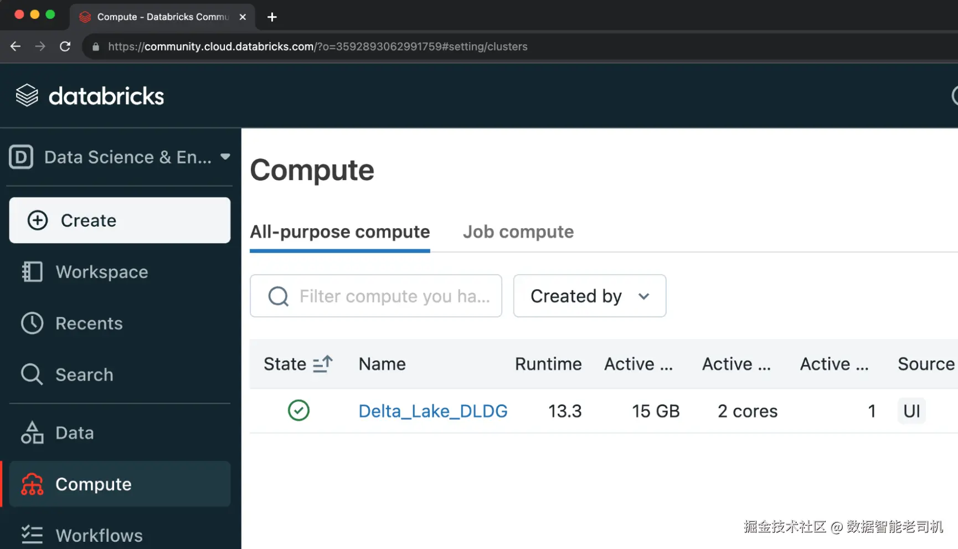Viewport: 958px width, 549px height.
Task: Open Search in the sidebar
Action: click(84, 375)
